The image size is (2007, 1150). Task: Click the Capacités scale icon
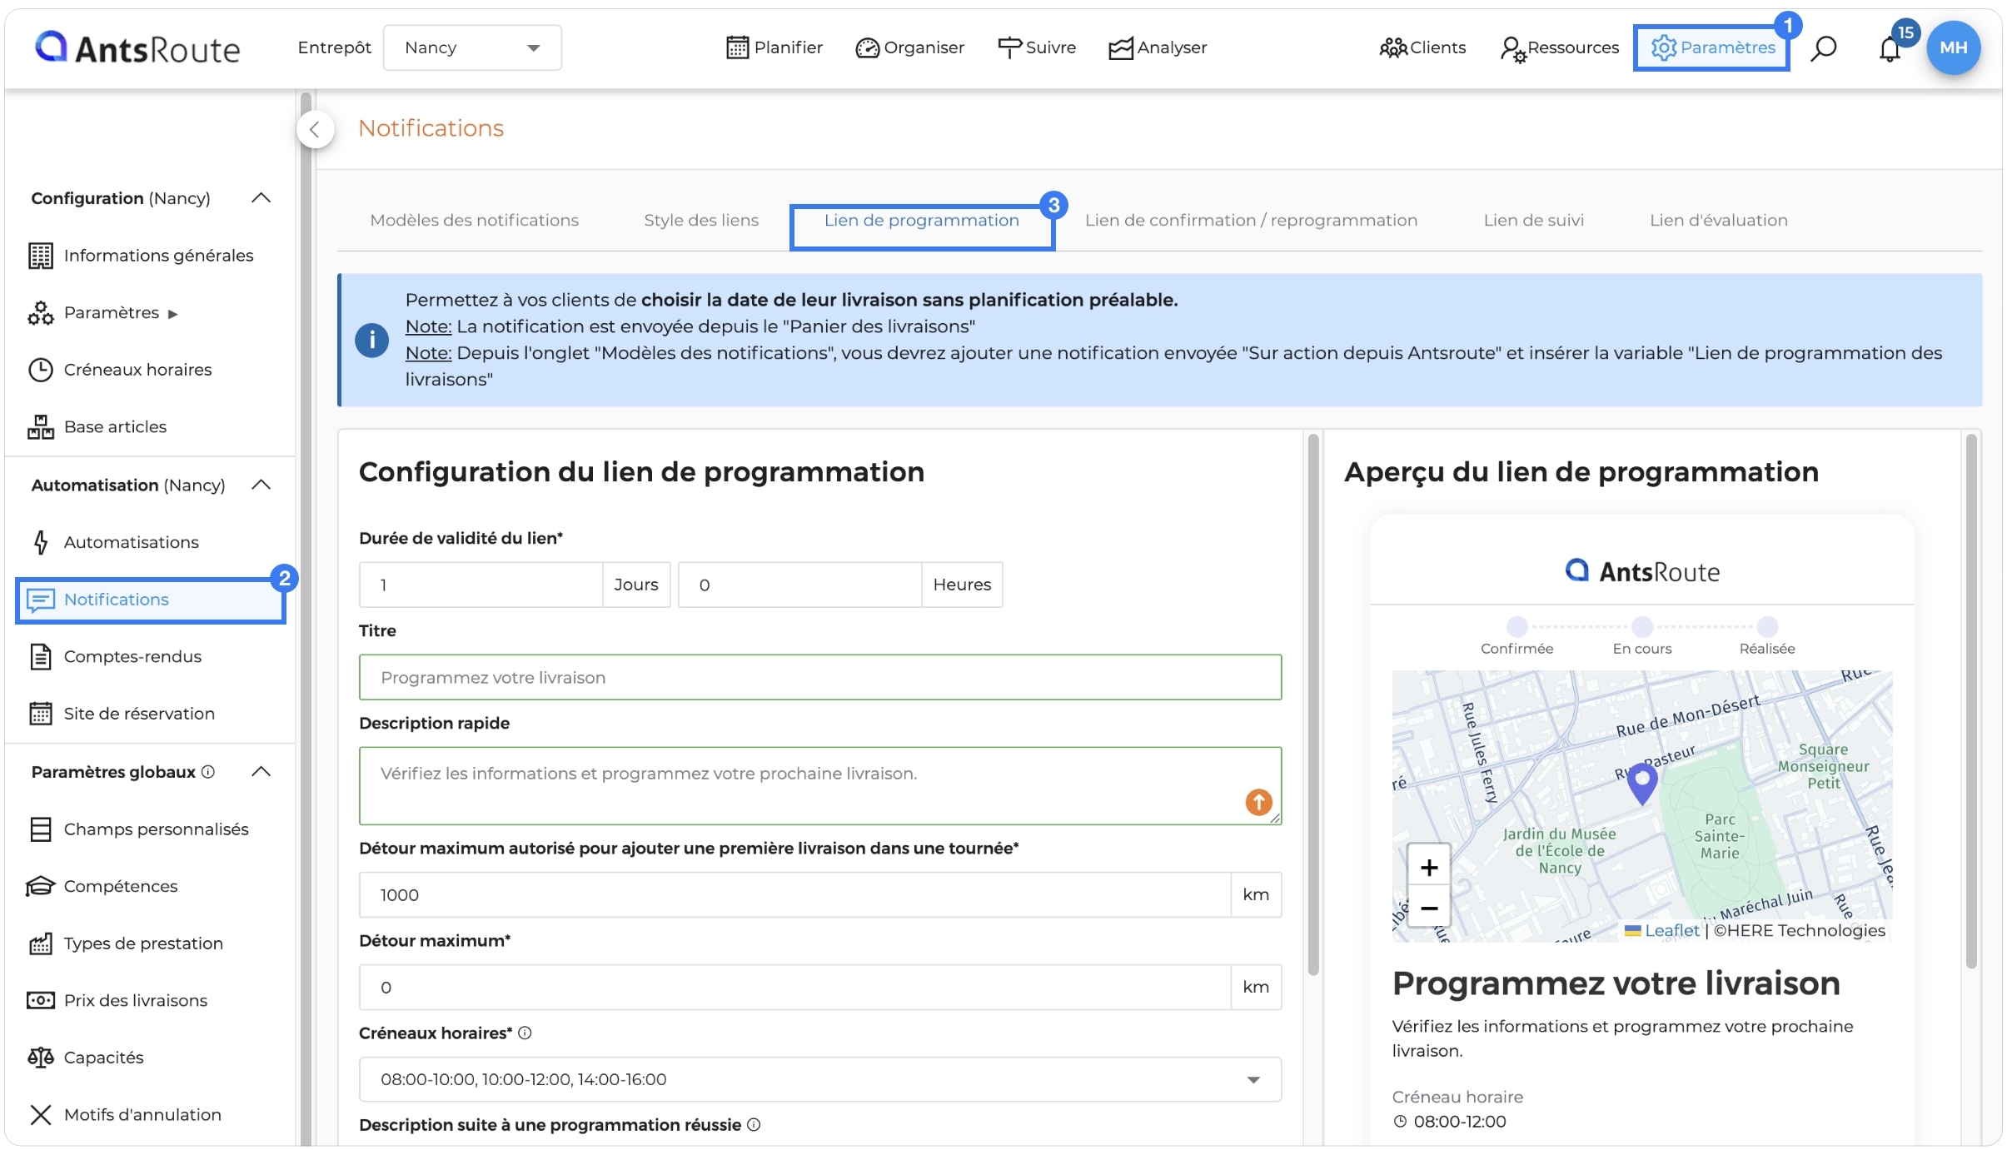pos(40,1058)
